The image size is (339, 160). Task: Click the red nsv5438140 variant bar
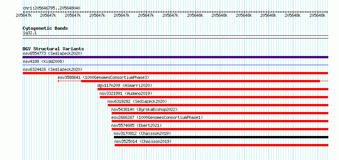(220, 113)
